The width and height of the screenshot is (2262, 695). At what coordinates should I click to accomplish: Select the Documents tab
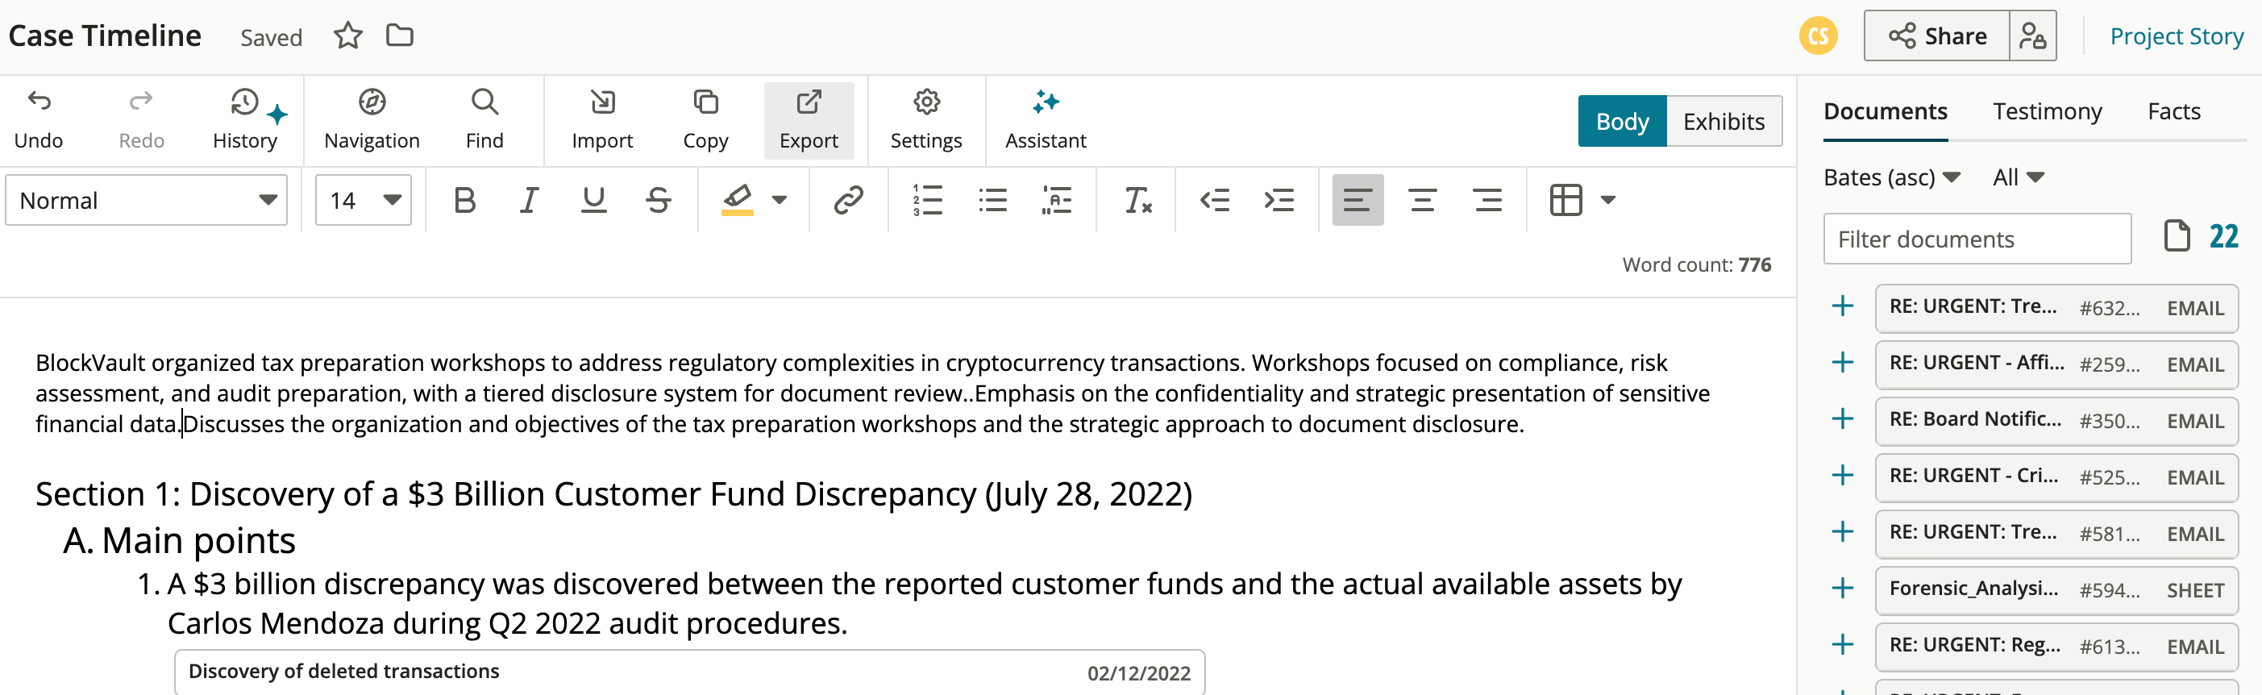point(1886,111)
